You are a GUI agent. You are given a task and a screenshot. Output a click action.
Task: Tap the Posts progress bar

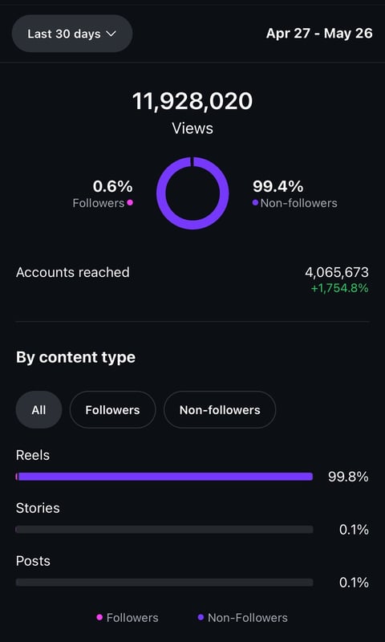(164, 583)
